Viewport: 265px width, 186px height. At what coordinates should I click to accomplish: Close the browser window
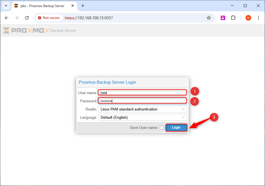point(258,6)
